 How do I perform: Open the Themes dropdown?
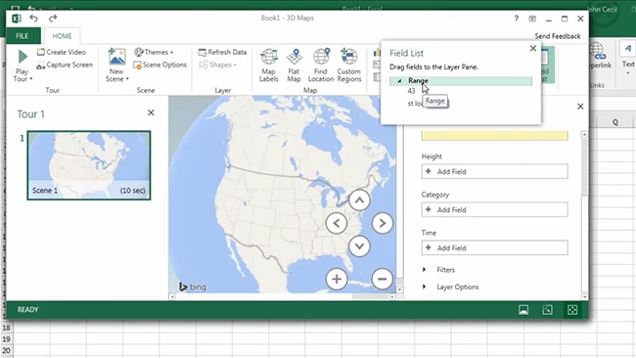point(154,52)
